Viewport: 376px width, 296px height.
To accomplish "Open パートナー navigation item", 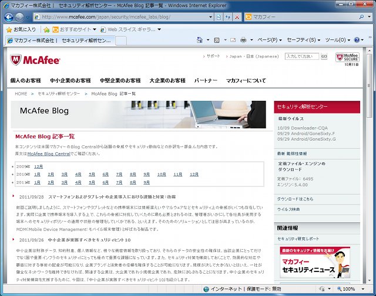I will 206,81.
